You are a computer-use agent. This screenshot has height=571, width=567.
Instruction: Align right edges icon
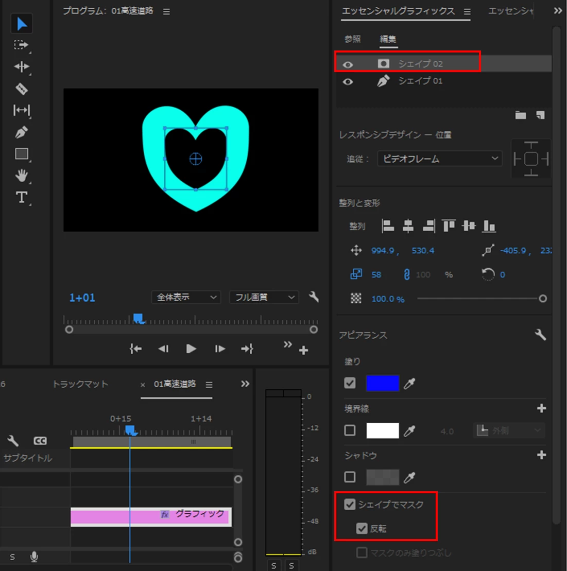[428, 226]
